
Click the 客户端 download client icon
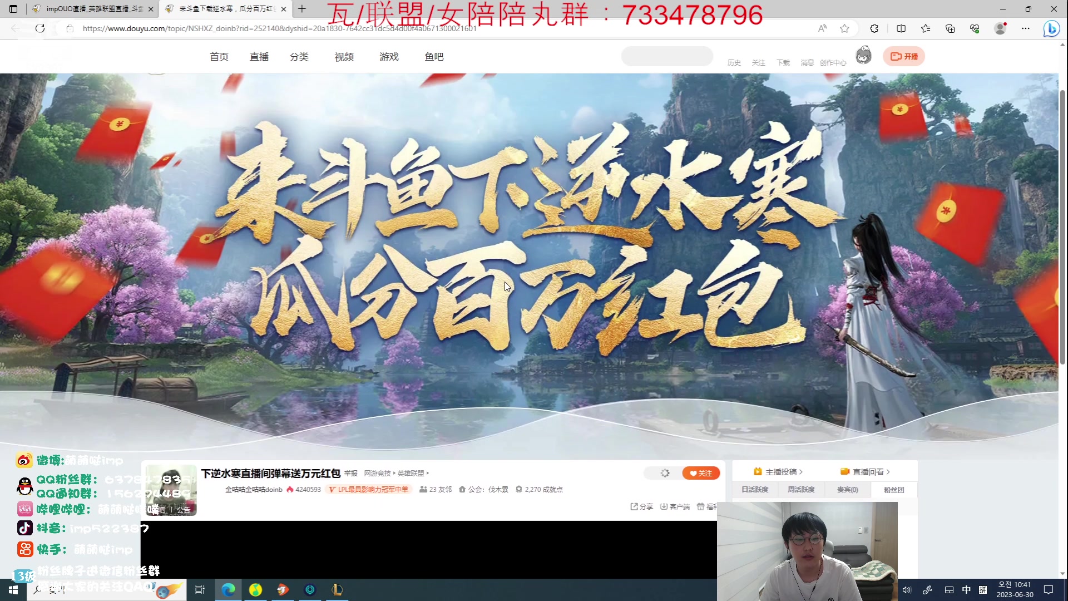[x=664, y=506]
